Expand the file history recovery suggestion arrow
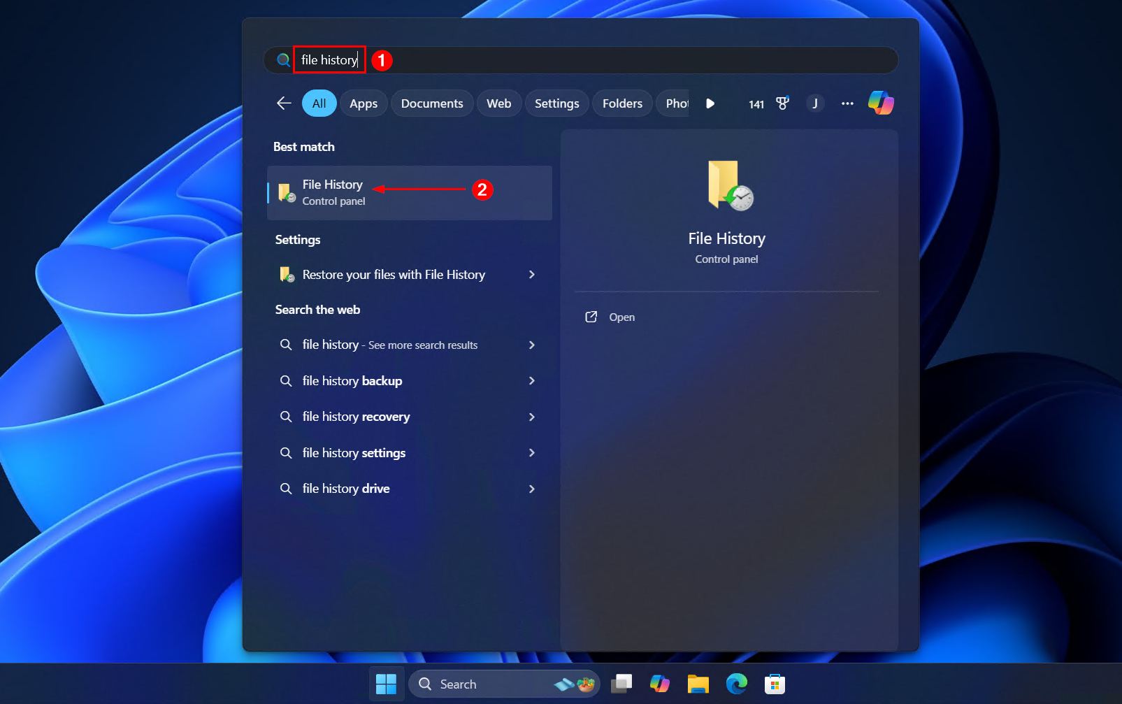 (x=532, y=417)
